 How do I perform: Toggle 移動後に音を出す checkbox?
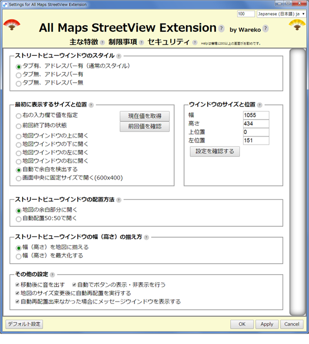17,285
